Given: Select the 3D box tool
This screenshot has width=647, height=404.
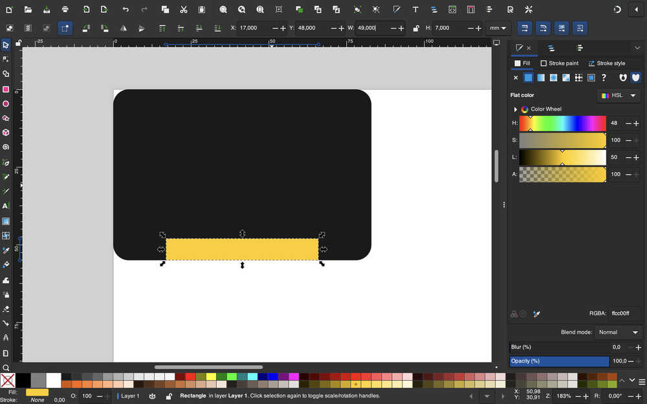Looking at the screenshot, I should click(x=6, y=133).
